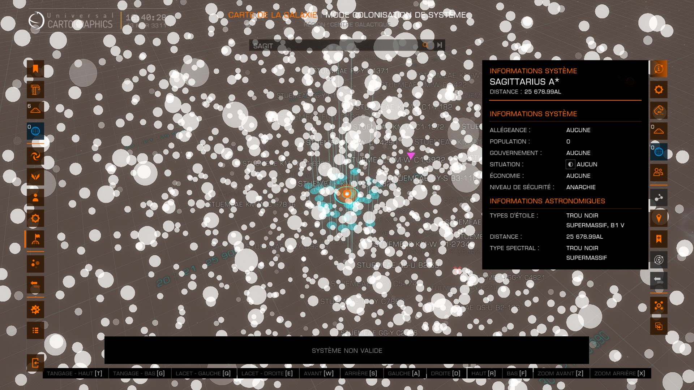Select the dome icon labeled 6 in left sidebar

(35, 110)
